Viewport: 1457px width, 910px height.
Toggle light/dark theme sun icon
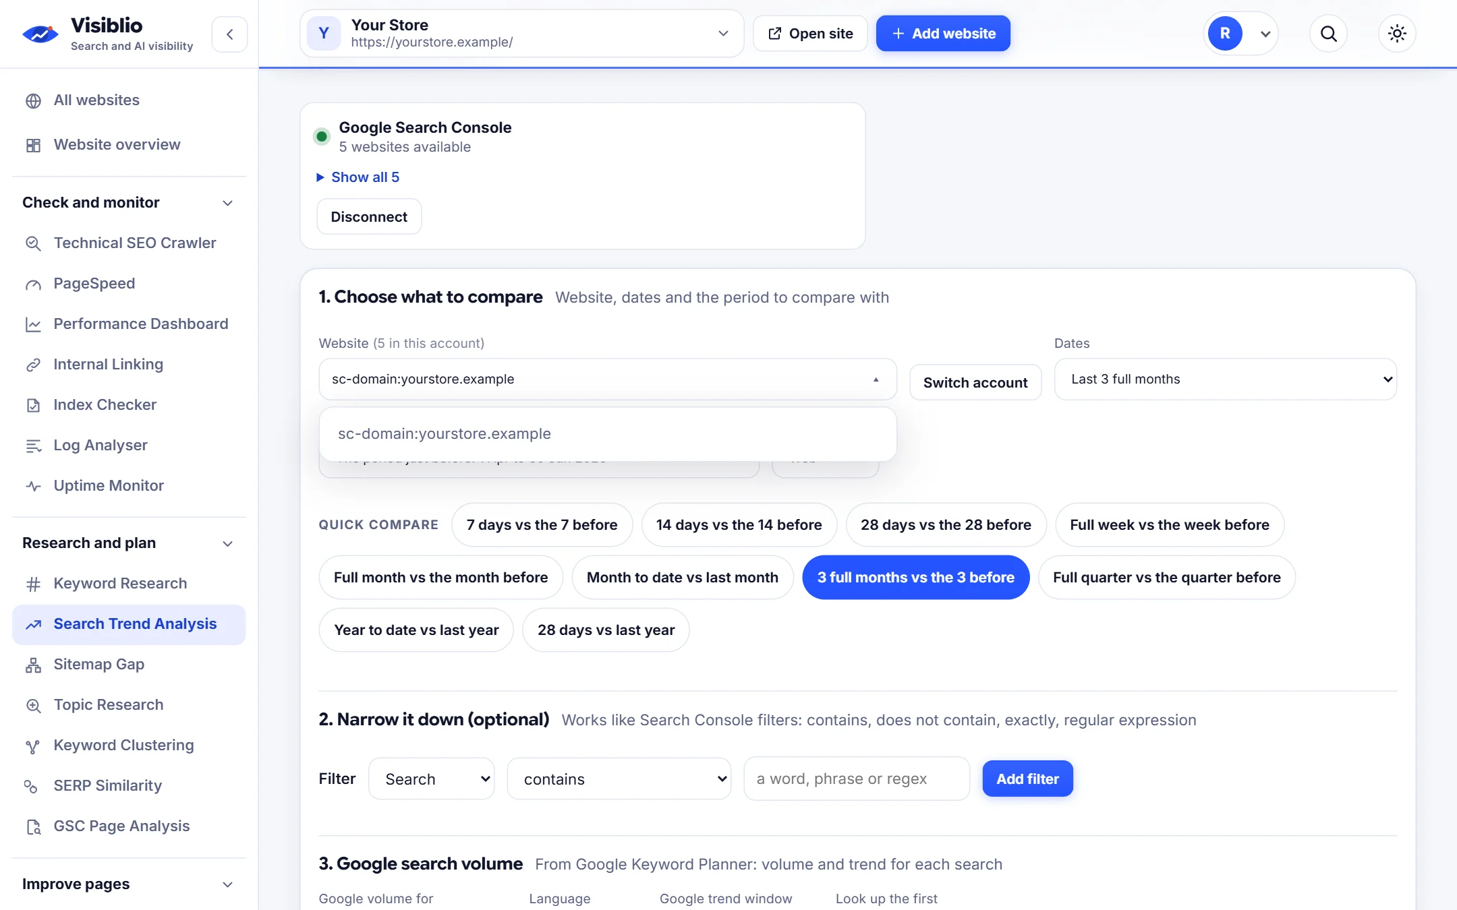[1397, 34]
